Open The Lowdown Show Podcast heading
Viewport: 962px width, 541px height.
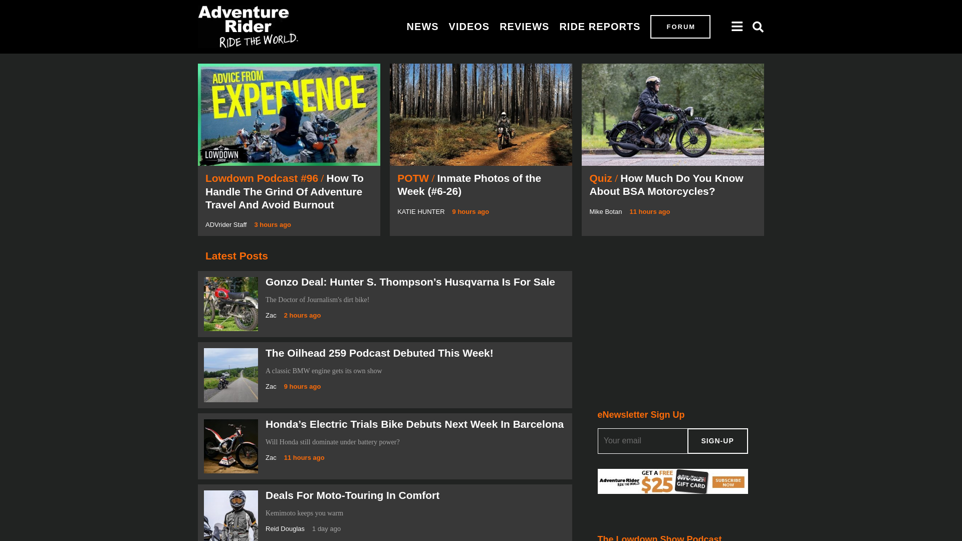pos(659,537)
